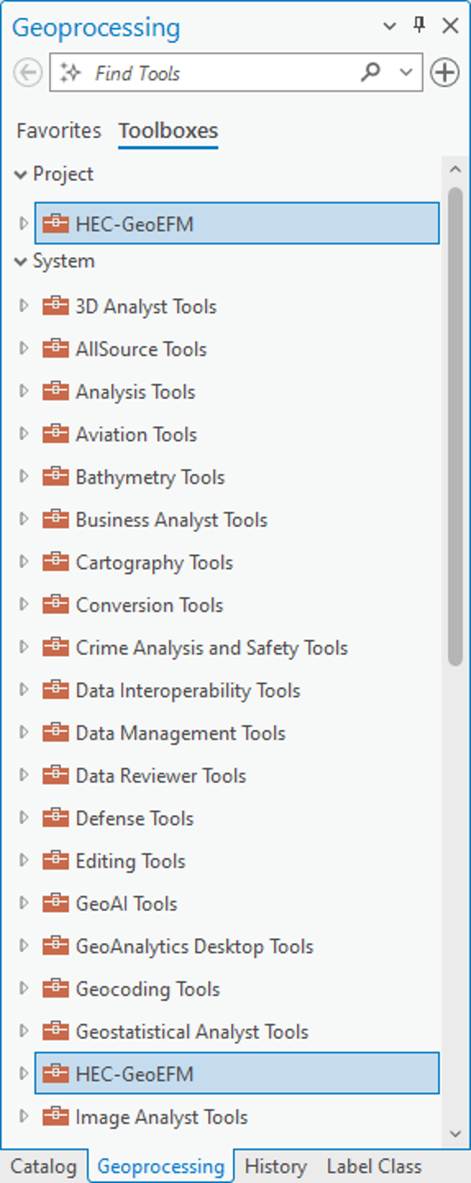Collapse the Project section
The image size is (471, 1183).
[x=21, y=174]
